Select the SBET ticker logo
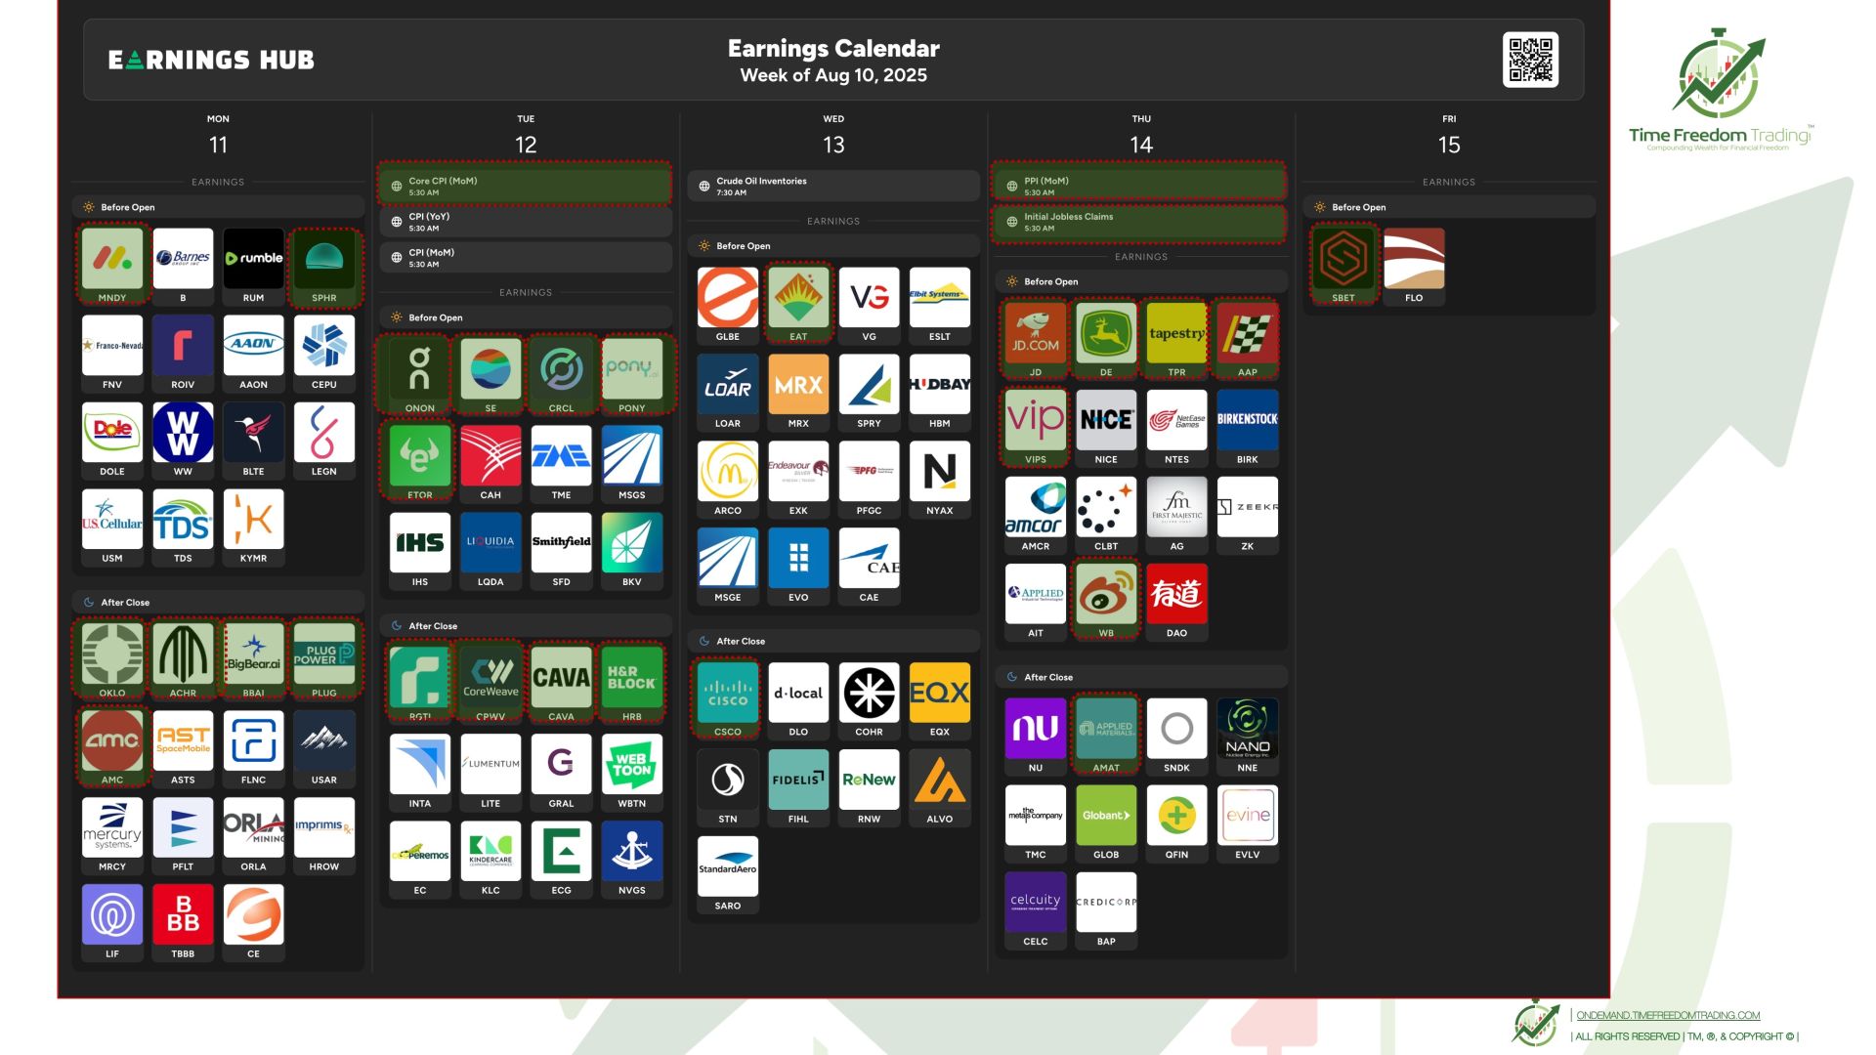1876x1055 pixels. pyautogui.click(x=1343, y=259)
